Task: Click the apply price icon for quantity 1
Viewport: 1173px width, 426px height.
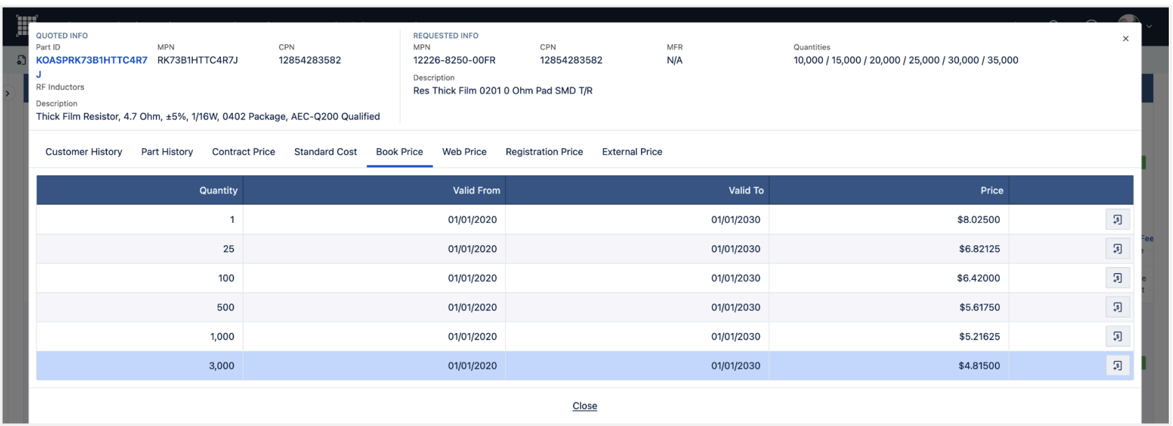Action: 1117,219
